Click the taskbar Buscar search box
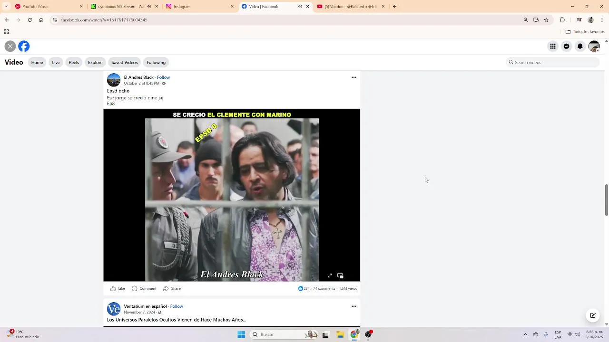The height and width of the screenshot is (342, 609). 284,334
